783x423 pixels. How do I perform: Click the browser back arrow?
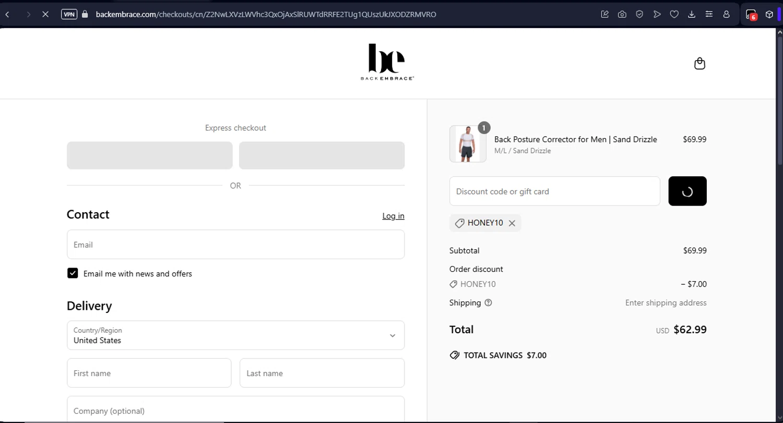tap(7, 15)
